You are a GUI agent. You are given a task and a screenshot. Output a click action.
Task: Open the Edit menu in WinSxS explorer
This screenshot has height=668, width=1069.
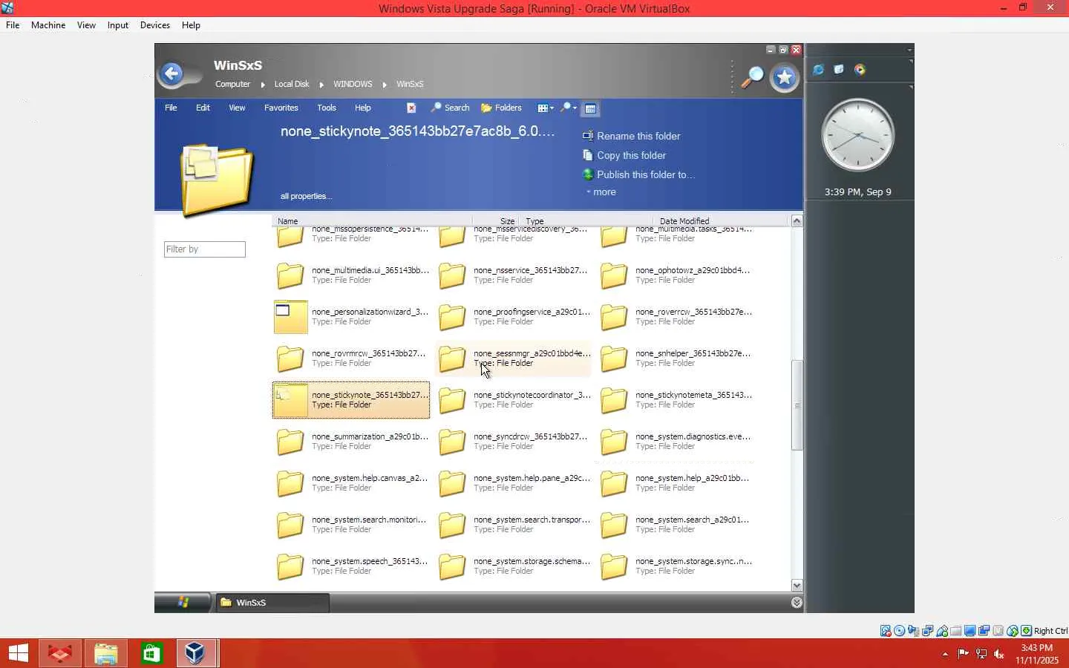[203, 108]
